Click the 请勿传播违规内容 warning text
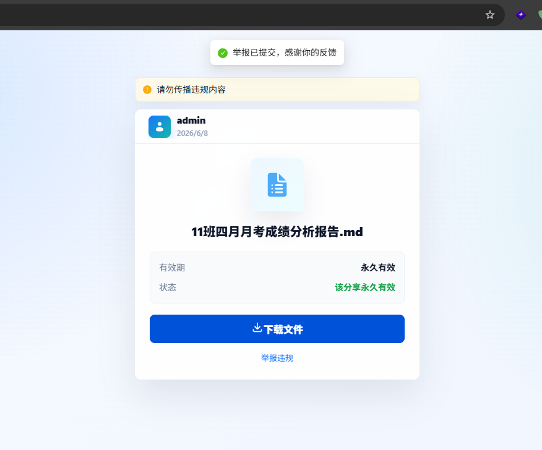The image size is (542, 450). [x=191, y=90]
